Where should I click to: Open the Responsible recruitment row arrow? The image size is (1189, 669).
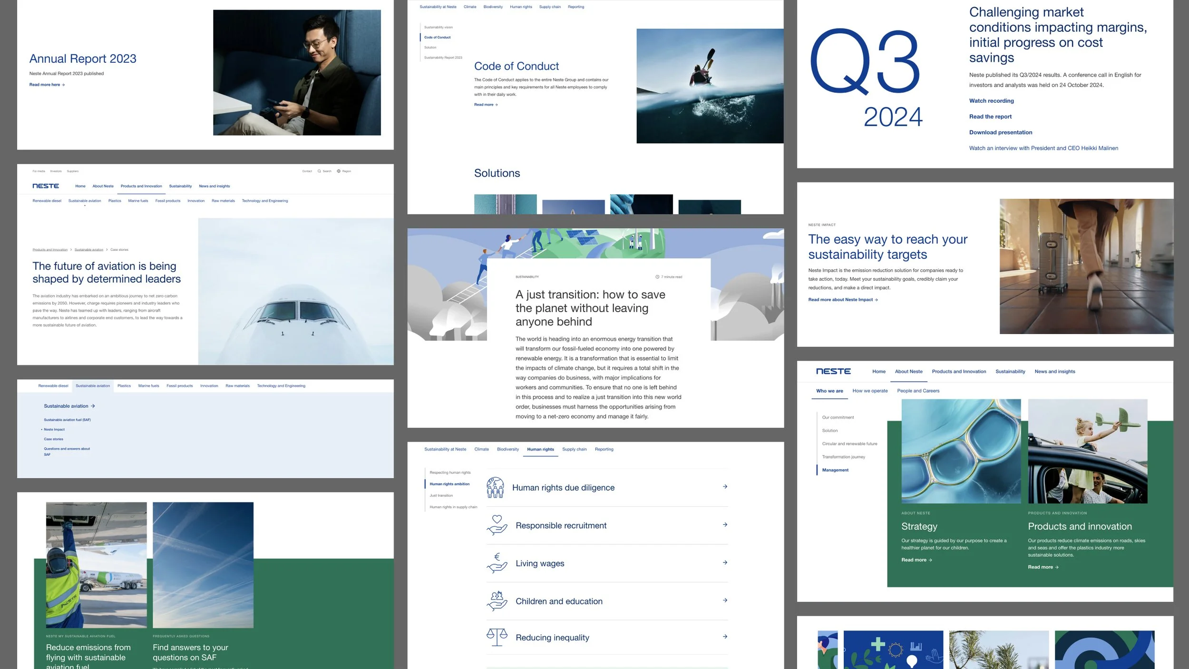(x=725, y=525)
